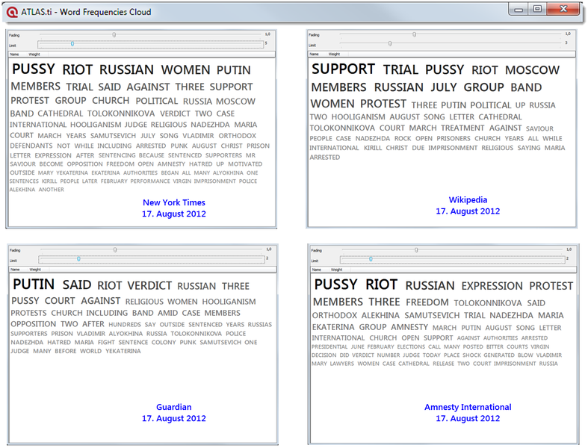
Task: Click WORLD in the Guardian cloud
Action: [90, 351]
